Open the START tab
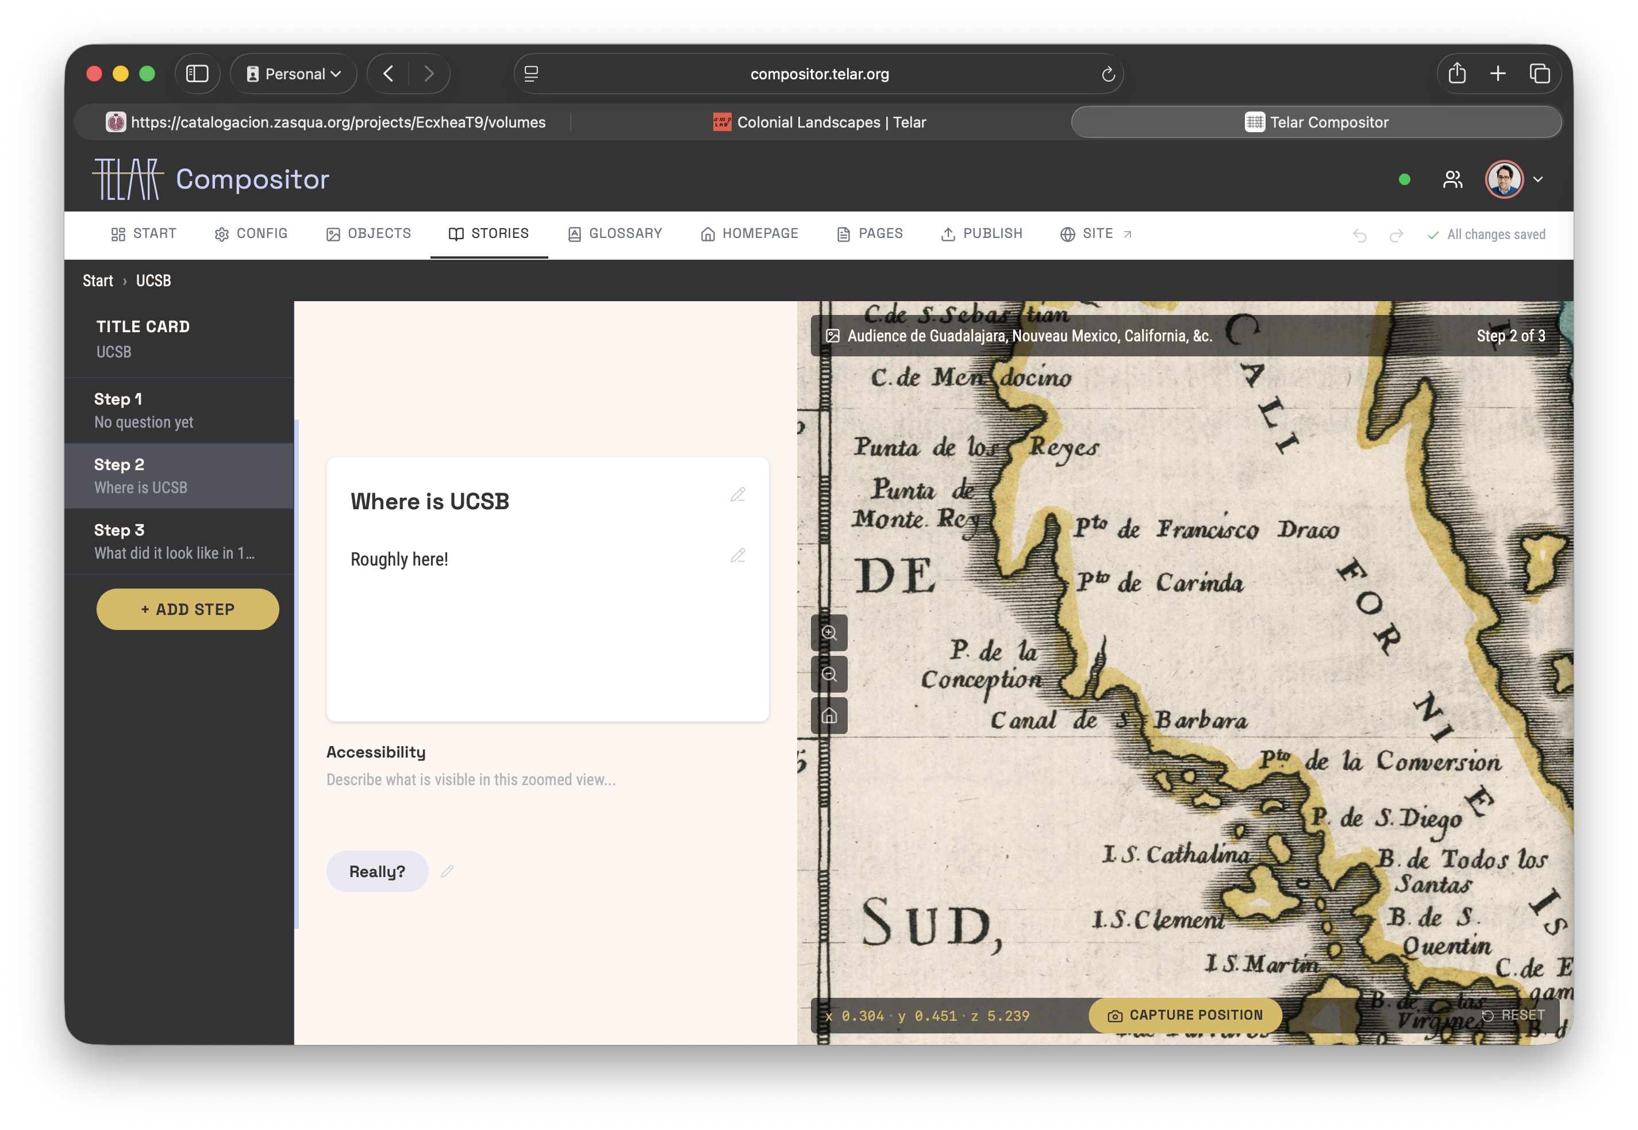1638x1130 pixels. tap(144, 234)
